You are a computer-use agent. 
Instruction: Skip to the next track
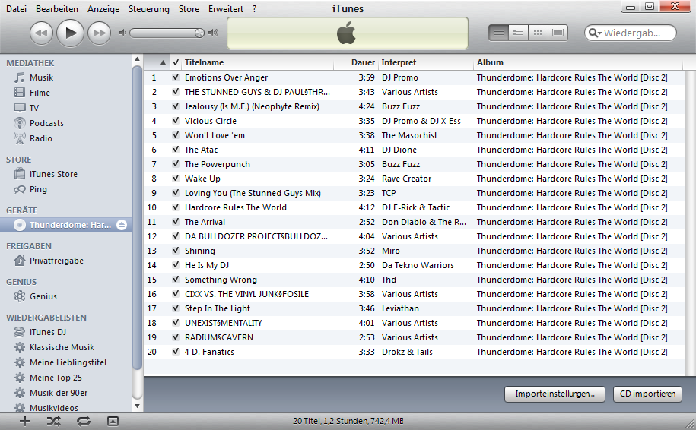[99, 33]
